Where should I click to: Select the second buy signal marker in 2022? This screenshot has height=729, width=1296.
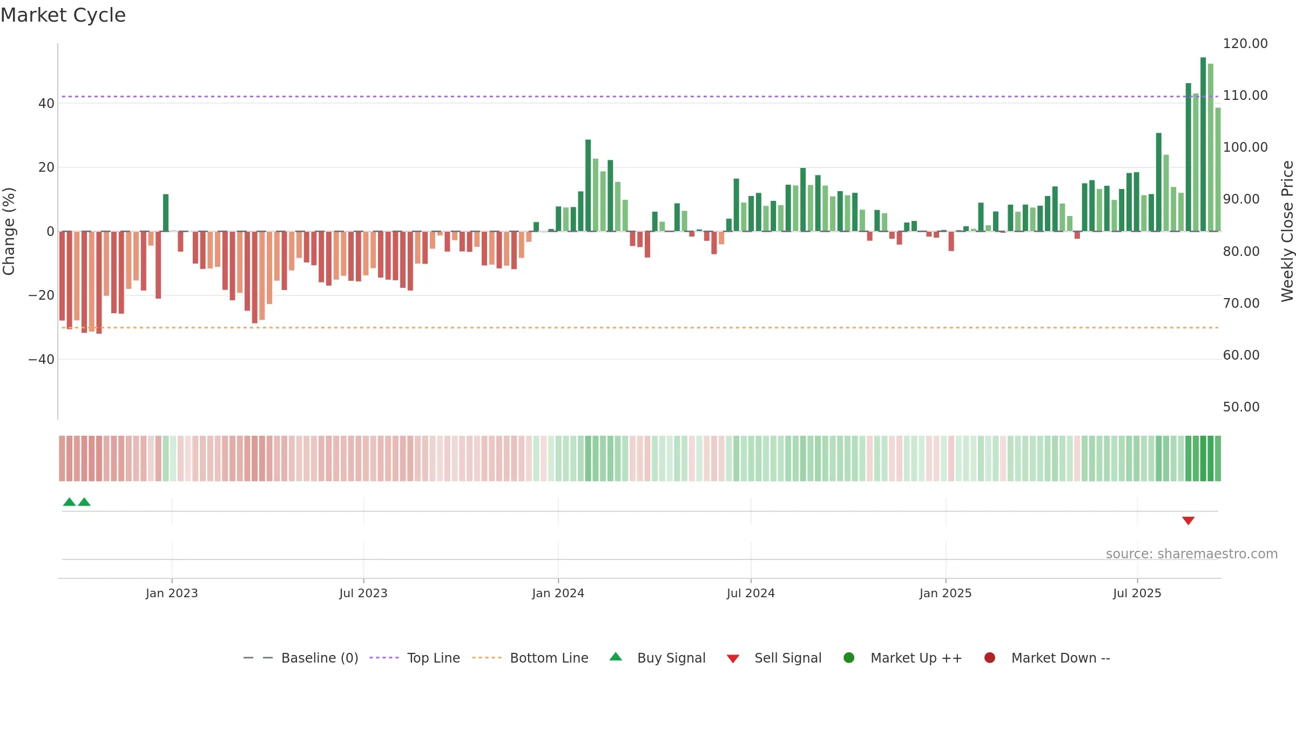click(84, 502)
